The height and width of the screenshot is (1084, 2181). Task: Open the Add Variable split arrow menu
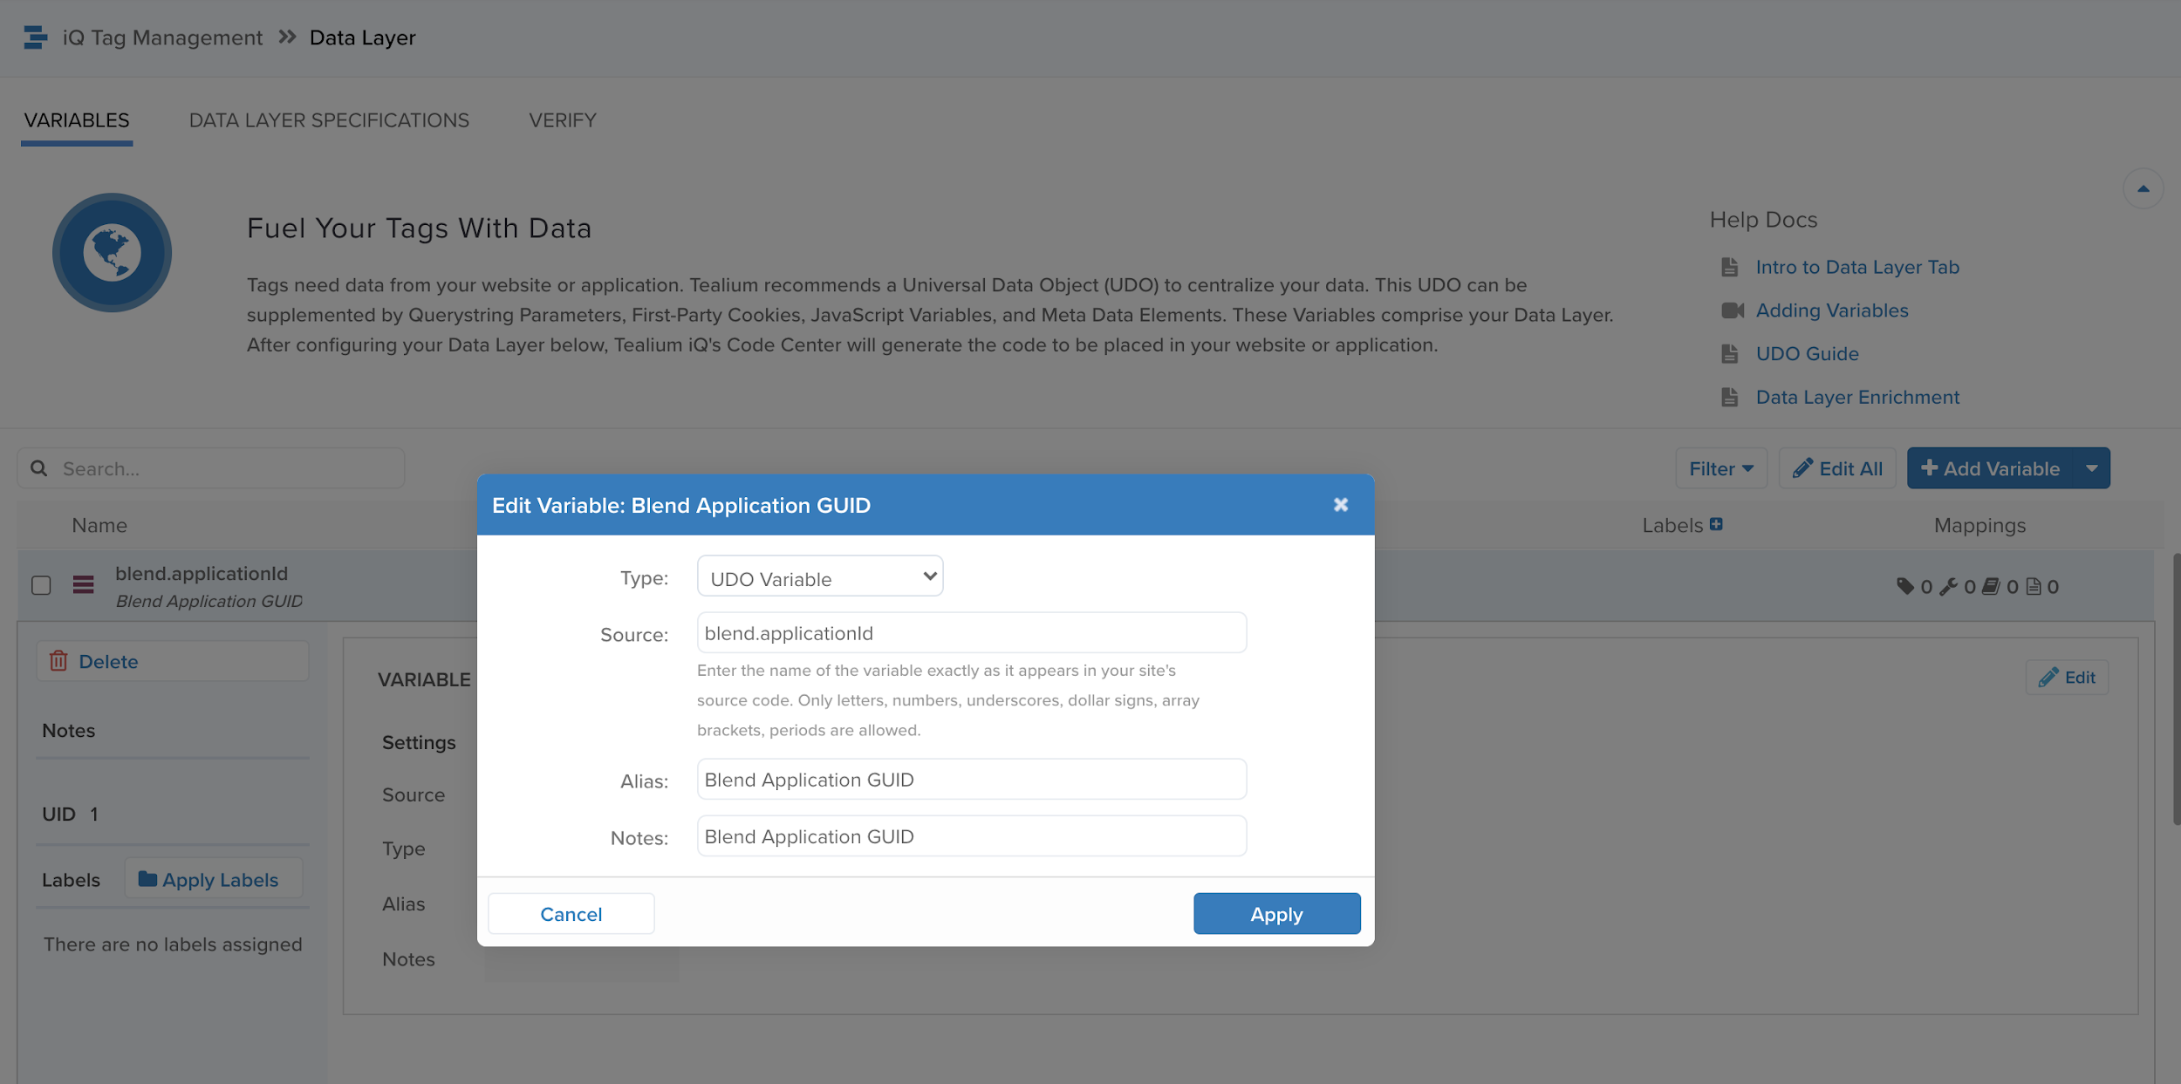(2092, 468)
